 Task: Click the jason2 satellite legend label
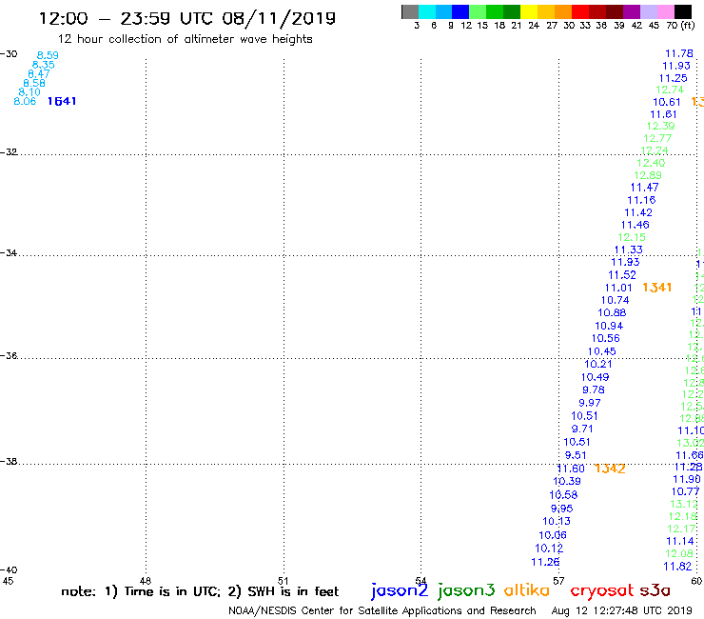[x=400, y=590]
